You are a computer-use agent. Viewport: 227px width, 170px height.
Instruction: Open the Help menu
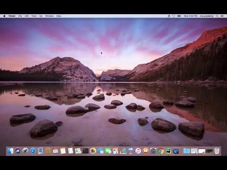[x=59, y=16]
